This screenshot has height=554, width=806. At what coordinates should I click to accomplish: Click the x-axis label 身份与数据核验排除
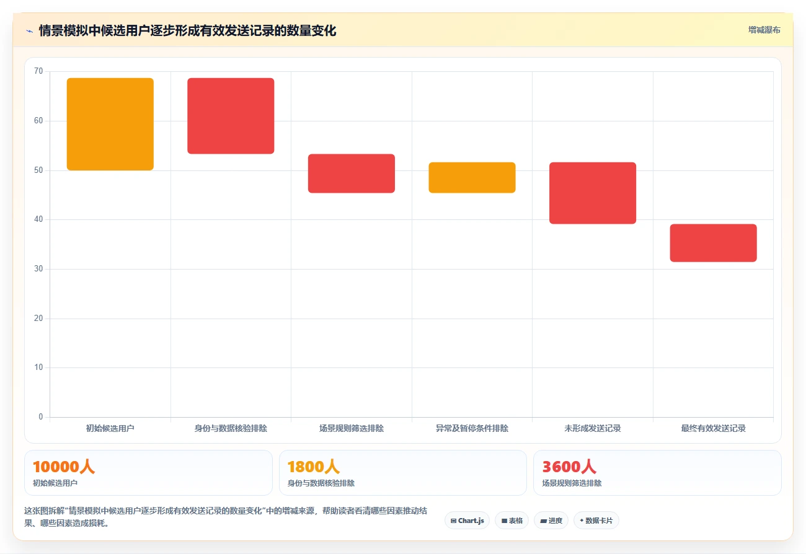pyautogui.click(x=231, y=428)
